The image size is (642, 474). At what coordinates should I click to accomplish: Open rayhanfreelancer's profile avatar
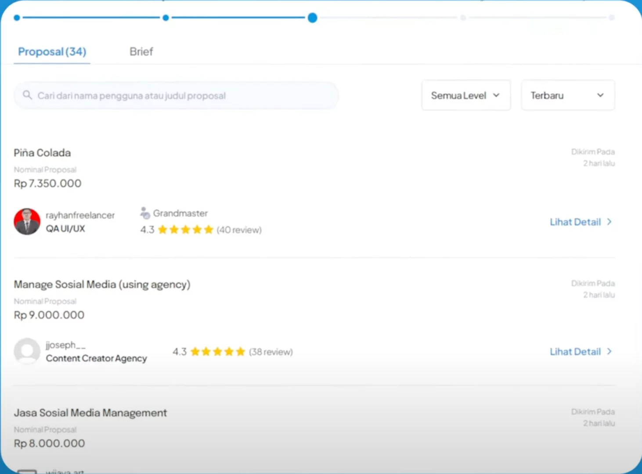27,222
